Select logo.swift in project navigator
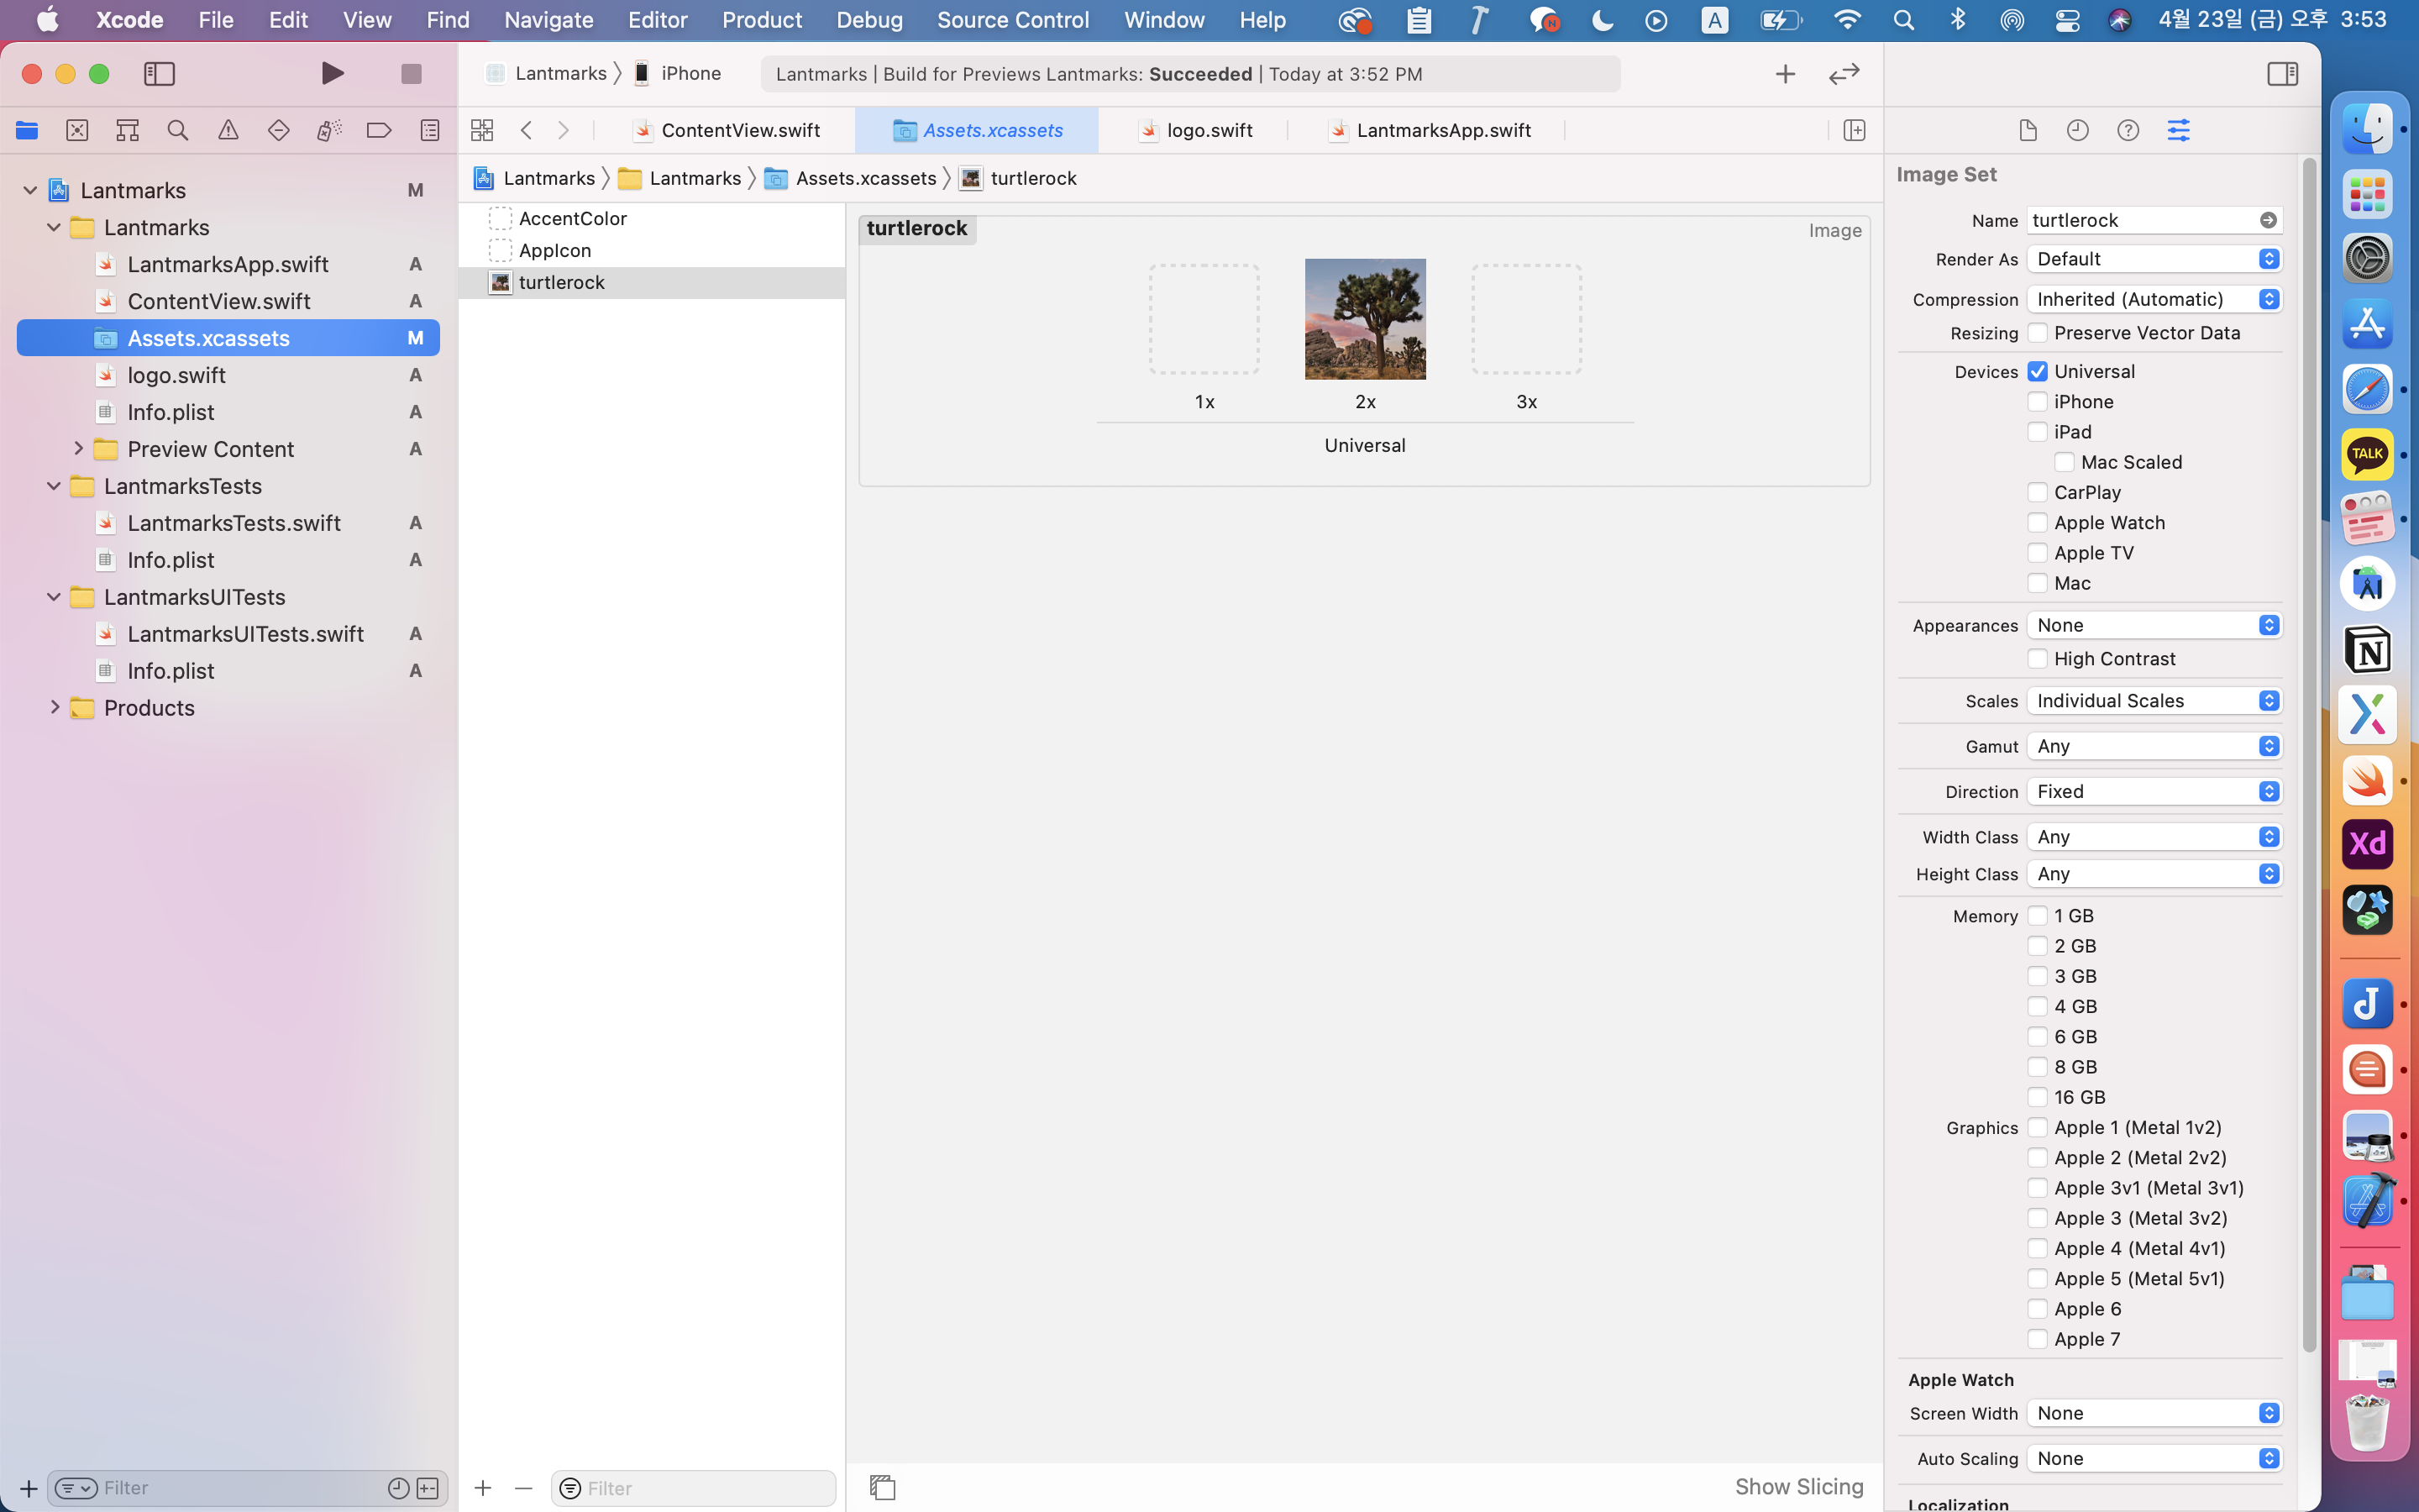 [x=177, y=375]
